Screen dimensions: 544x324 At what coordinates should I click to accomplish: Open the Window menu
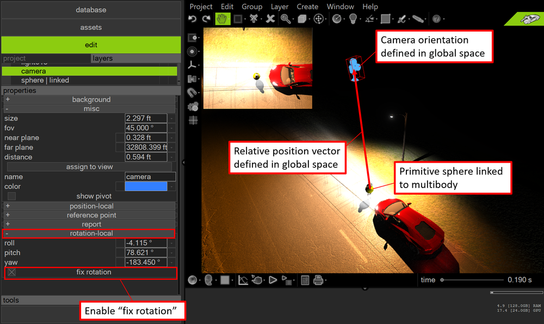[341, 7]
